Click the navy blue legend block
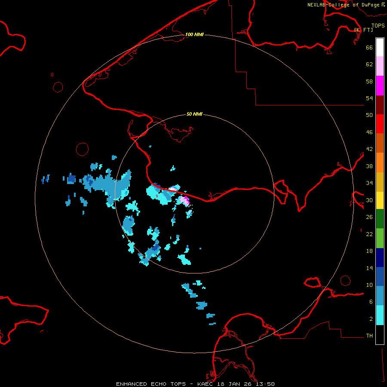The height and width of the screenshot is (387, 387). coord(380,258)
